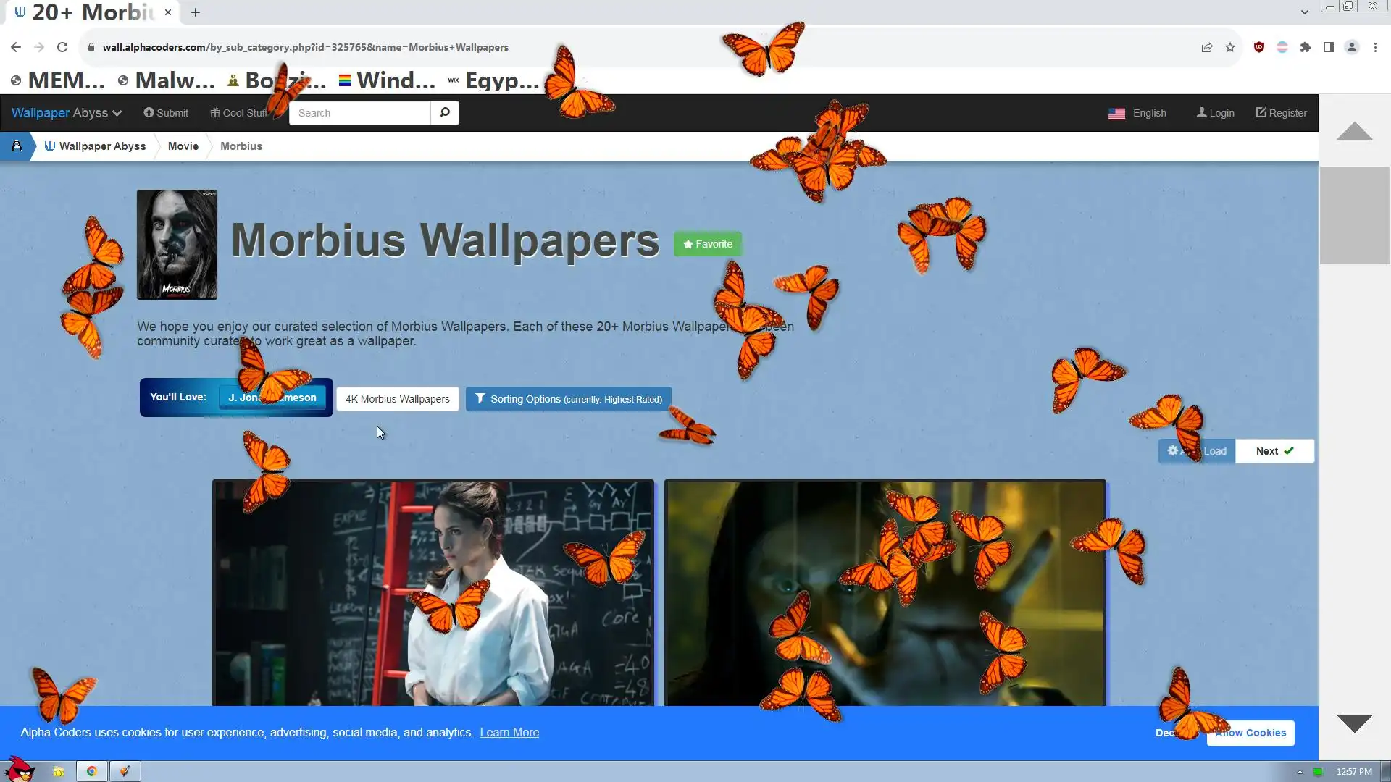This screenshot has width=1391, height=782.
Task: Open Sorting Options dropdown
Action: [x=569, y=399]
